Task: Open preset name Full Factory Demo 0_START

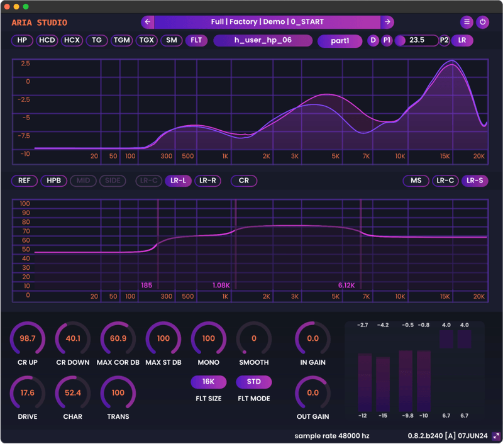Action: pos(267,22)
